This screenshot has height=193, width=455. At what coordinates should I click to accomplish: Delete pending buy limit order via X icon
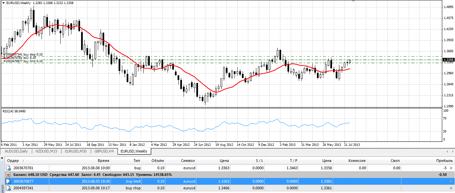pyautogui.click(x=451, y=181)
